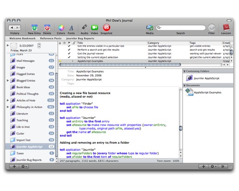Collapse the Containing Folders section
239x191 pixels.
click(x=184, y=71)
